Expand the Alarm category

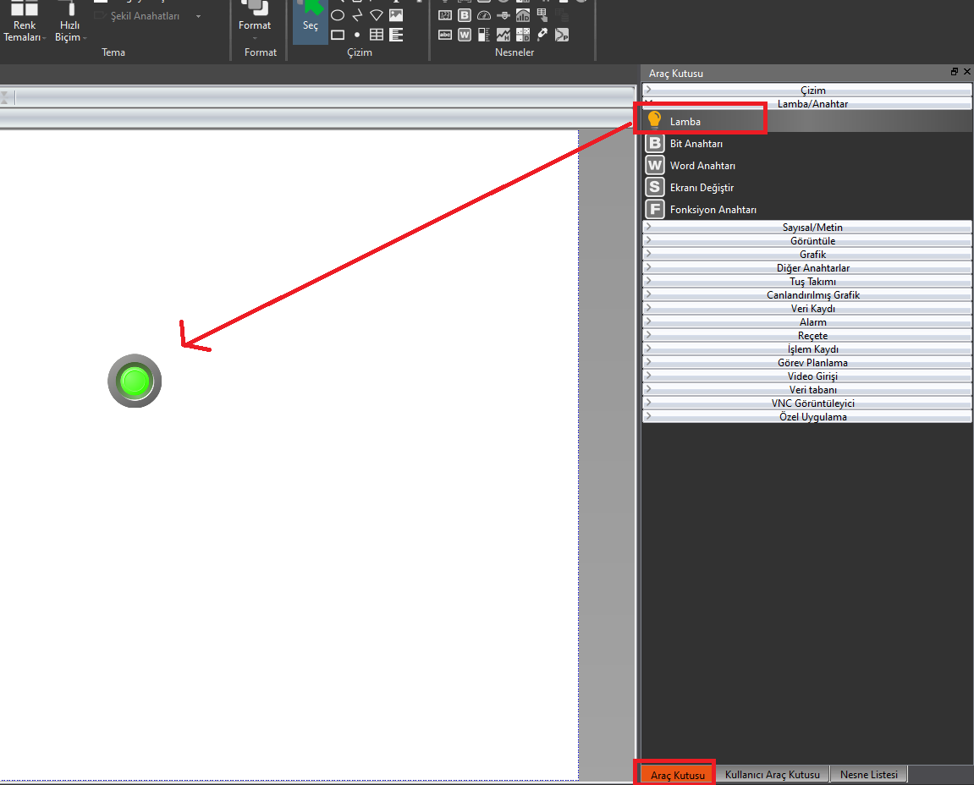pos(807,322)
